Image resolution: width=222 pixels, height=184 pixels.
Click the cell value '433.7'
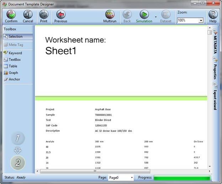click(197, 157)
